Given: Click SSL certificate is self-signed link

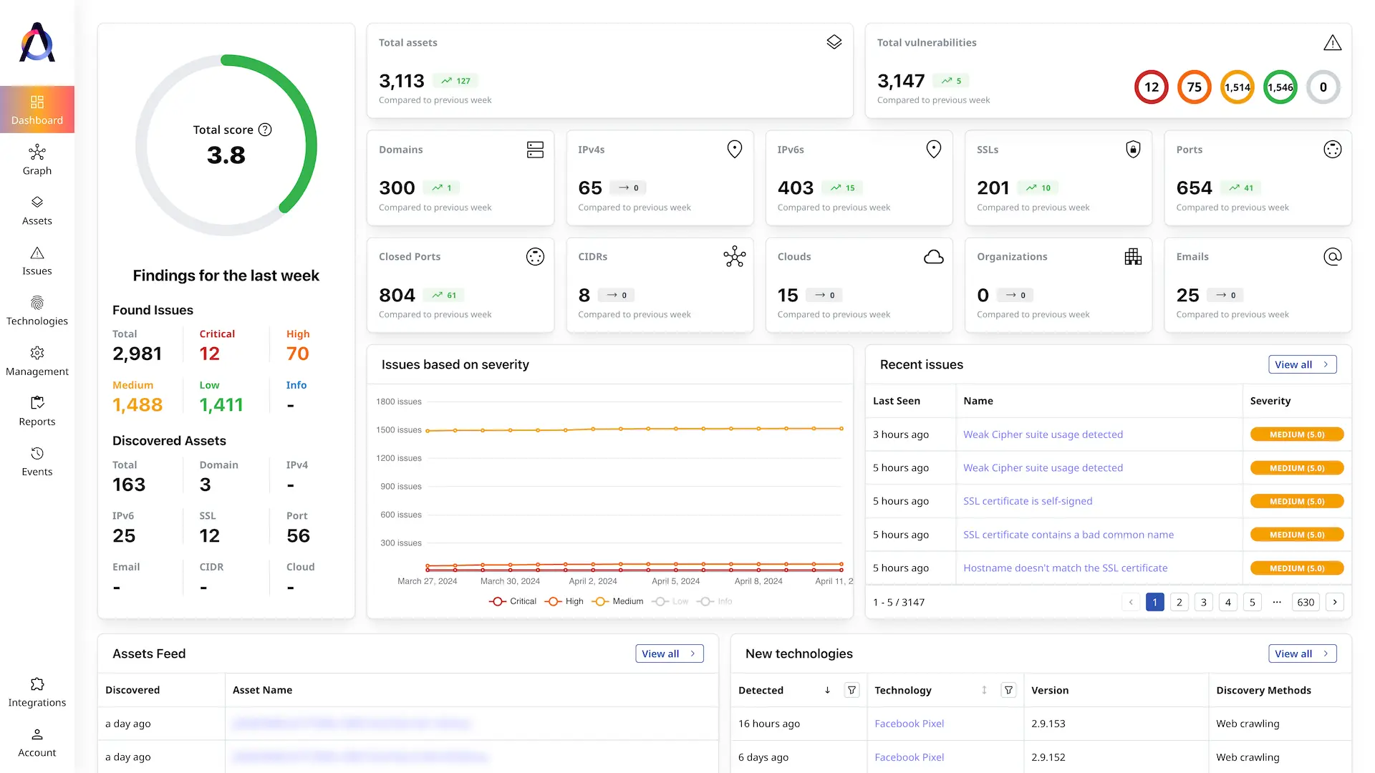Looking at the screenshot, I should 1028,500.
